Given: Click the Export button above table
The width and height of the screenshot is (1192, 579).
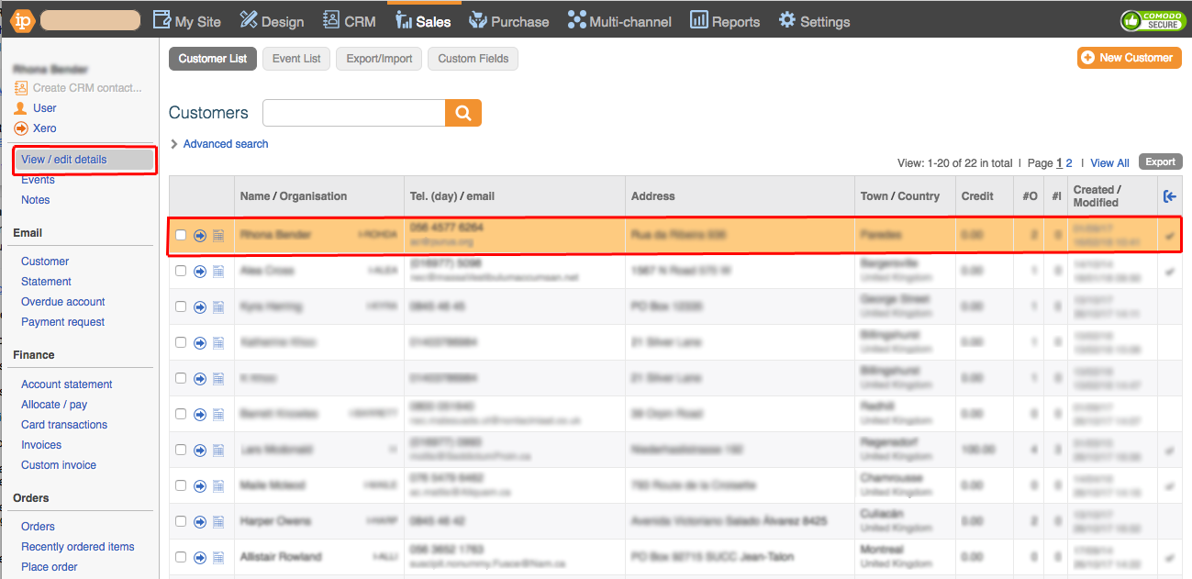Looking at the screenshot, I should (x=1160, y=162).
